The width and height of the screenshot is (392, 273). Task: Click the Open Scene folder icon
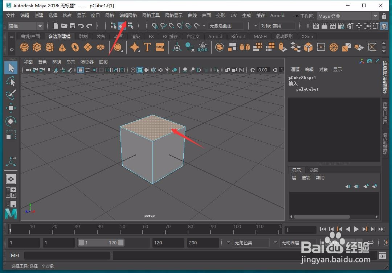[64, 26]
